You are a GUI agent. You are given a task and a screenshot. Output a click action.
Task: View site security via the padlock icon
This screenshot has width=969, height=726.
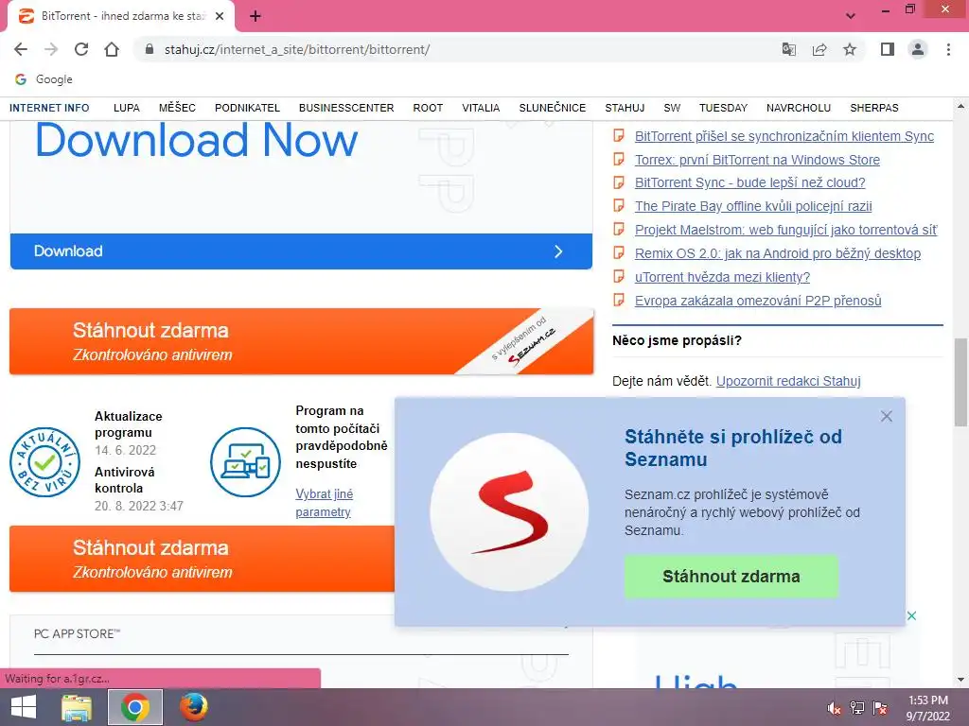pos(149,49)
